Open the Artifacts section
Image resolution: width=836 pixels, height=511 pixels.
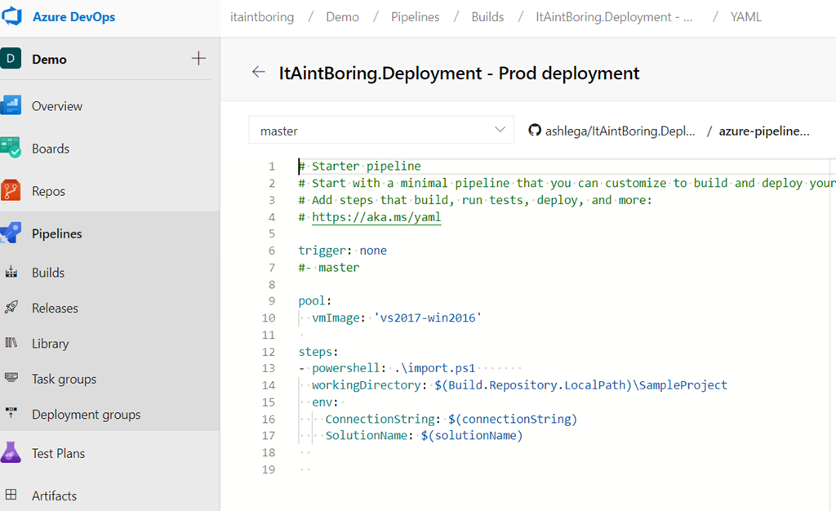coord(54,496)
